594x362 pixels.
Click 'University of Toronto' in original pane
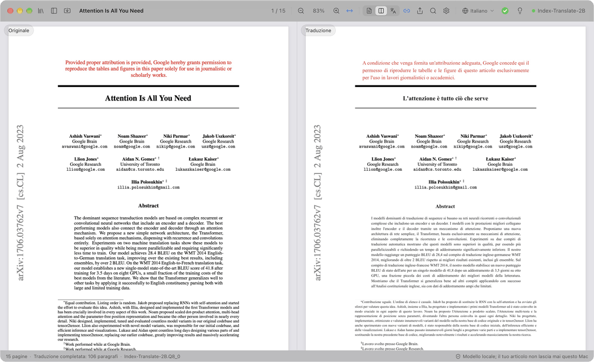(140, 164)
